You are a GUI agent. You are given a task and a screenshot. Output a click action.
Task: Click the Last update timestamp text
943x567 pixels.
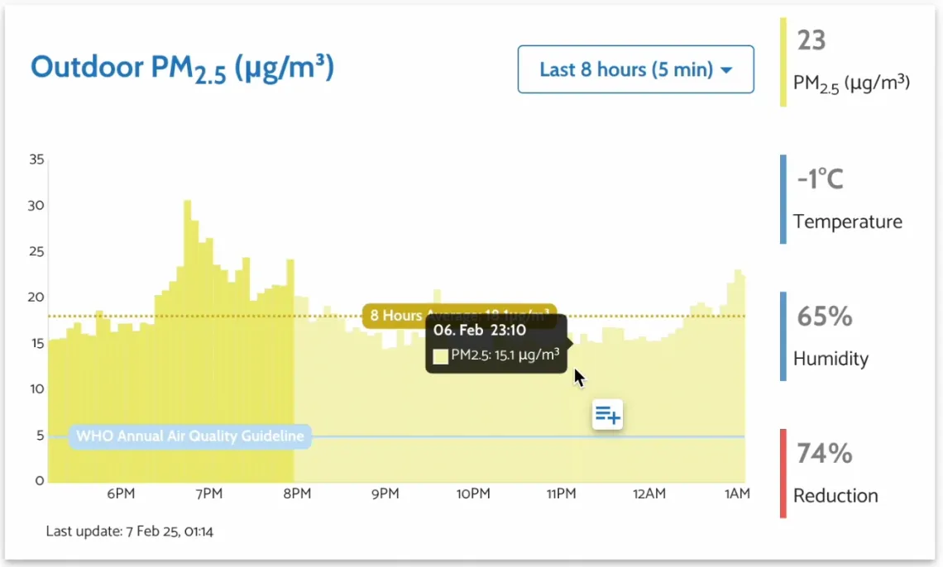(130, 531)
